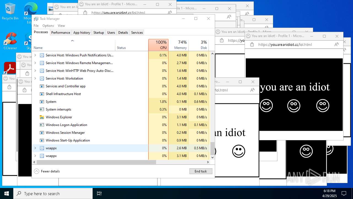Image resolution: width=353 pixels, height=199 pixels.
Task: Select Shell Infrastructure Host process
Action: click(x=121, y=94)
